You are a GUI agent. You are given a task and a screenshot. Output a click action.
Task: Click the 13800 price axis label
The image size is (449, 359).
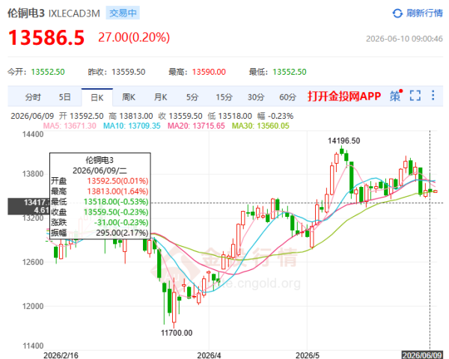33,174
